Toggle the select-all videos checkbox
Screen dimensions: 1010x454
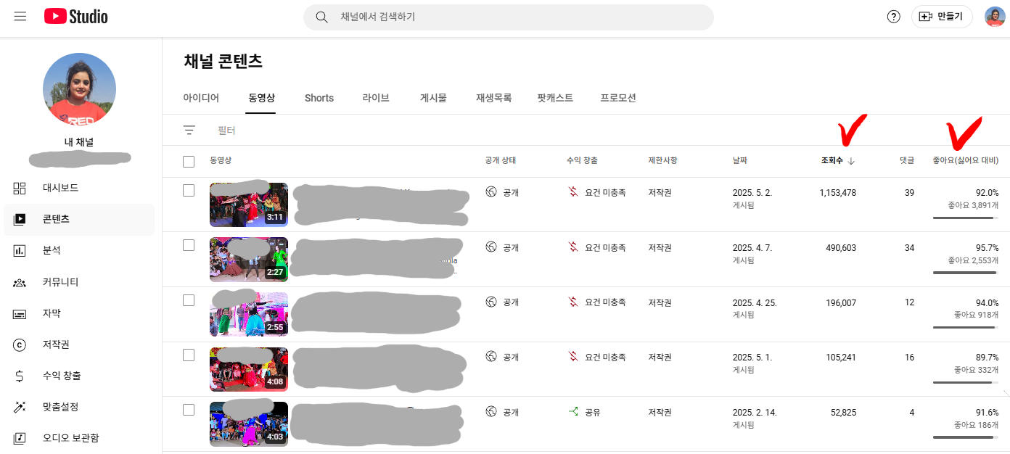[189, 162]
